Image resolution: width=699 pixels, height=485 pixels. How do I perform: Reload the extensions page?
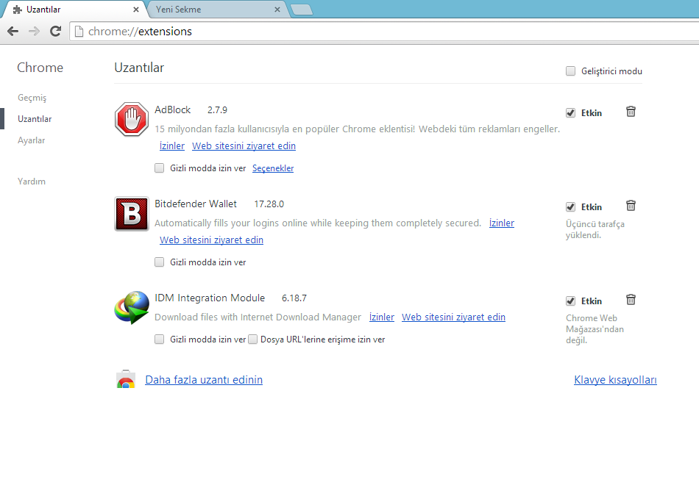click(x=55, y=31)
